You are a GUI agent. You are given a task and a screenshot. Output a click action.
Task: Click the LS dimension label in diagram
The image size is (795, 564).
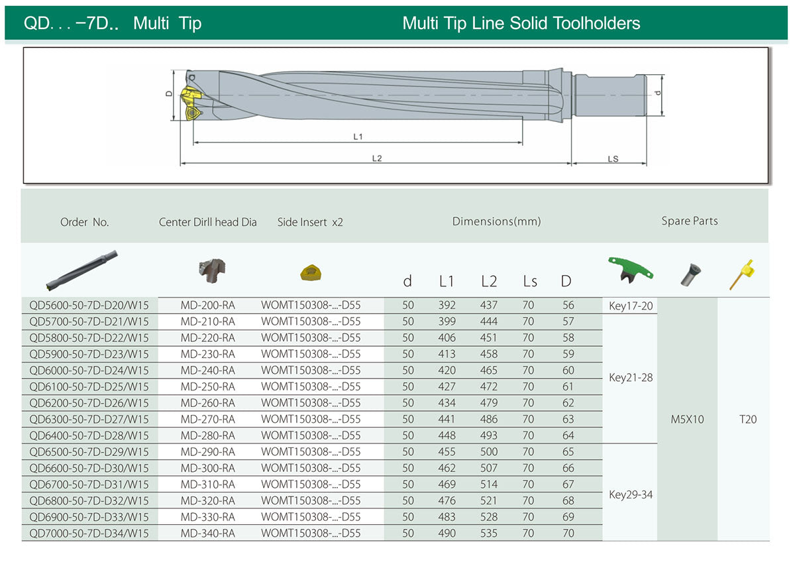pos(613,159)
